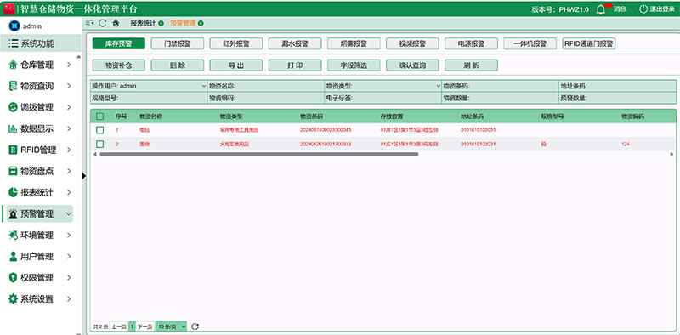
Task: Open the 10条/页 page size dropdown
Action: [x=172, y=326]
